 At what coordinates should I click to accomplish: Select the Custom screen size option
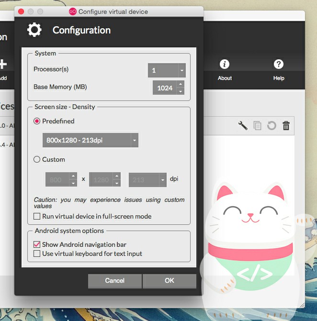click(x=37, y=160)
